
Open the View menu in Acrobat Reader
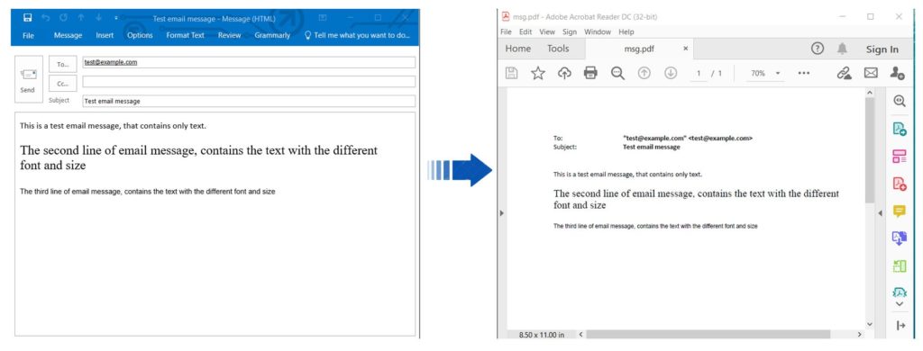tap(547, 31)
